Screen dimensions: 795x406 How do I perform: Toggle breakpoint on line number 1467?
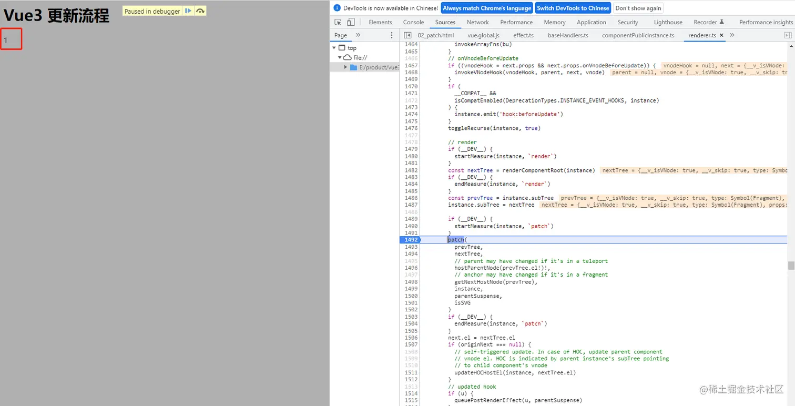(x=411, y=66)
